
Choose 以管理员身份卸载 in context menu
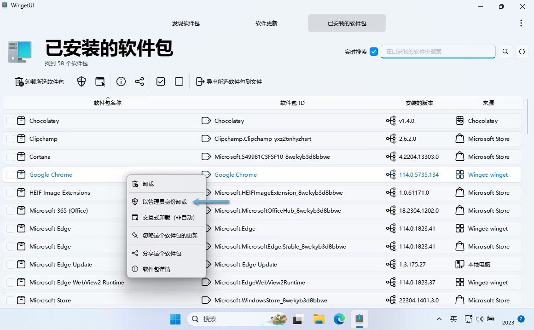click(x=167, y=202)
